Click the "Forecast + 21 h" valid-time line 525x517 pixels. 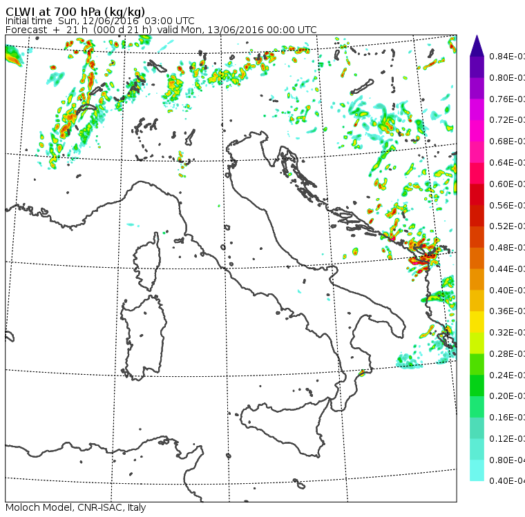click(161, 30)
